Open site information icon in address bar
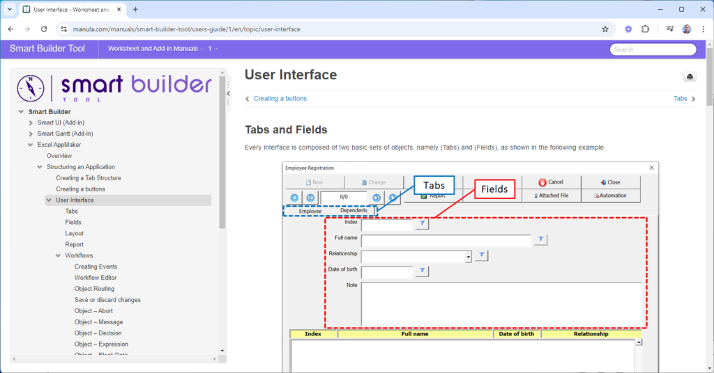Image resolution: width=714 pixels, height=373 pixels. coord(63,29)
